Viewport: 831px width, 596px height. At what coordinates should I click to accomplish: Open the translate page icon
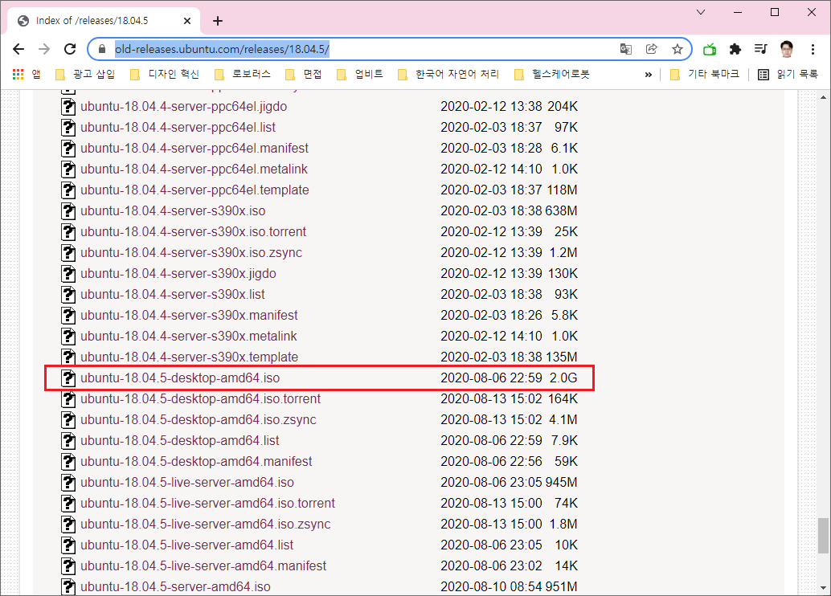click(626, 49)
